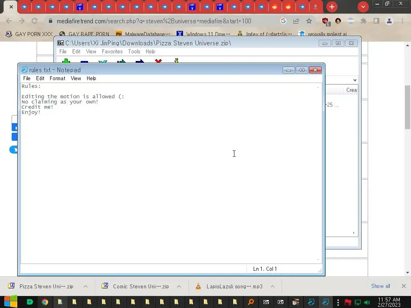This screenshot has height=308, width=411.
Task: Open the orange magnifier taskbar app
Action: pos(251,302)
